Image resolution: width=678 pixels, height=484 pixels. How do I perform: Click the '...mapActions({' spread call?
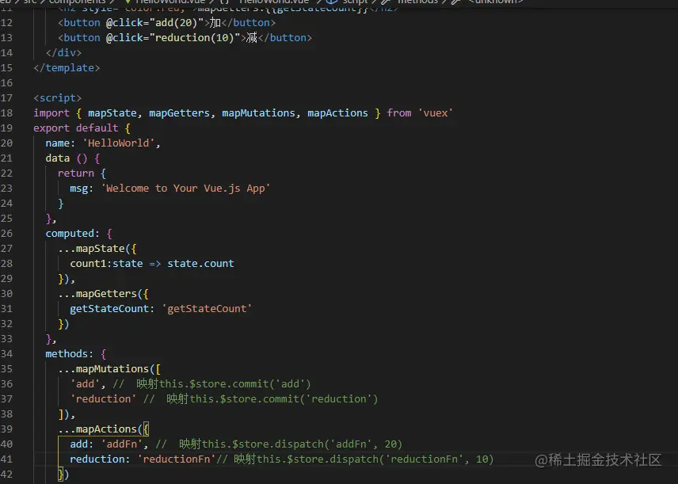click(x=103, y=429)
